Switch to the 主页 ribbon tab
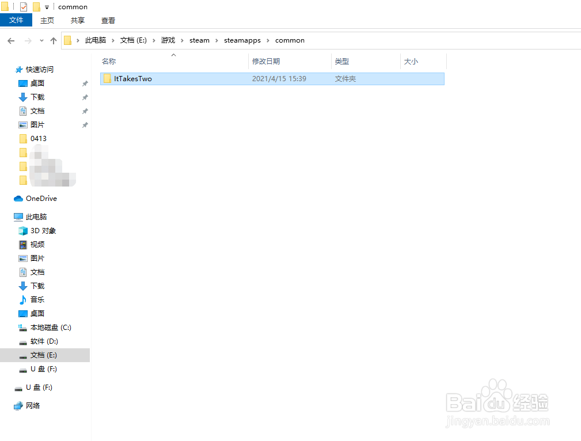 coord(47,20)
